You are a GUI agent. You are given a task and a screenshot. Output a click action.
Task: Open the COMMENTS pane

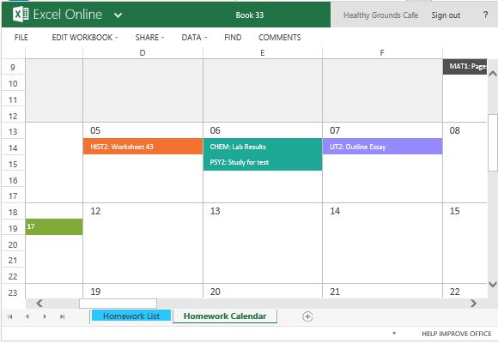point(280,38)
